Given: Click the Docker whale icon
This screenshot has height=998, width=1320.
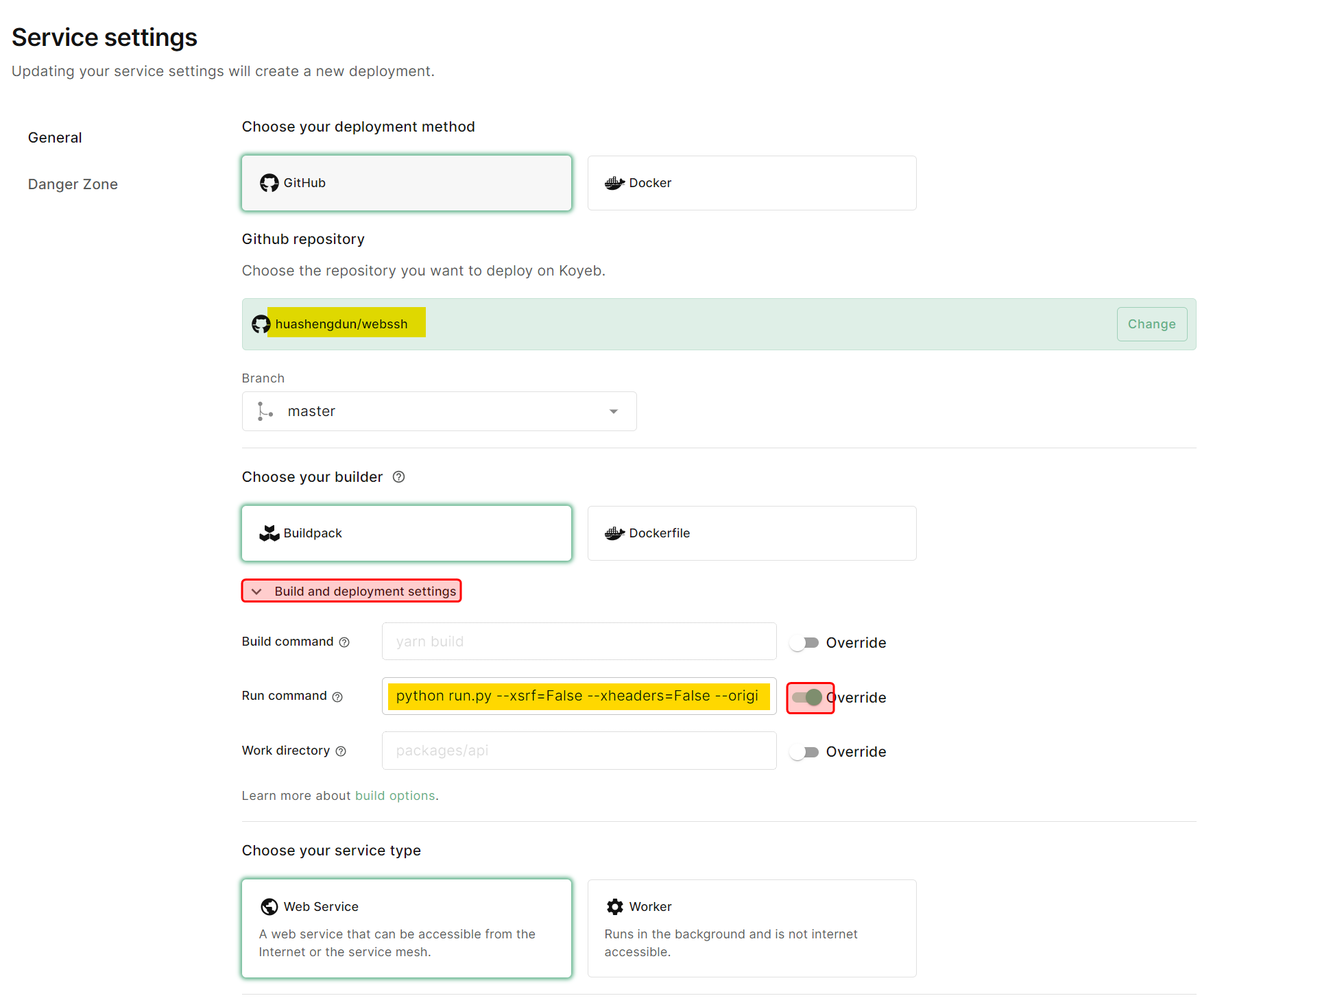Looking at the screenshot, I should pyautogui.click(x=614, y=183).
